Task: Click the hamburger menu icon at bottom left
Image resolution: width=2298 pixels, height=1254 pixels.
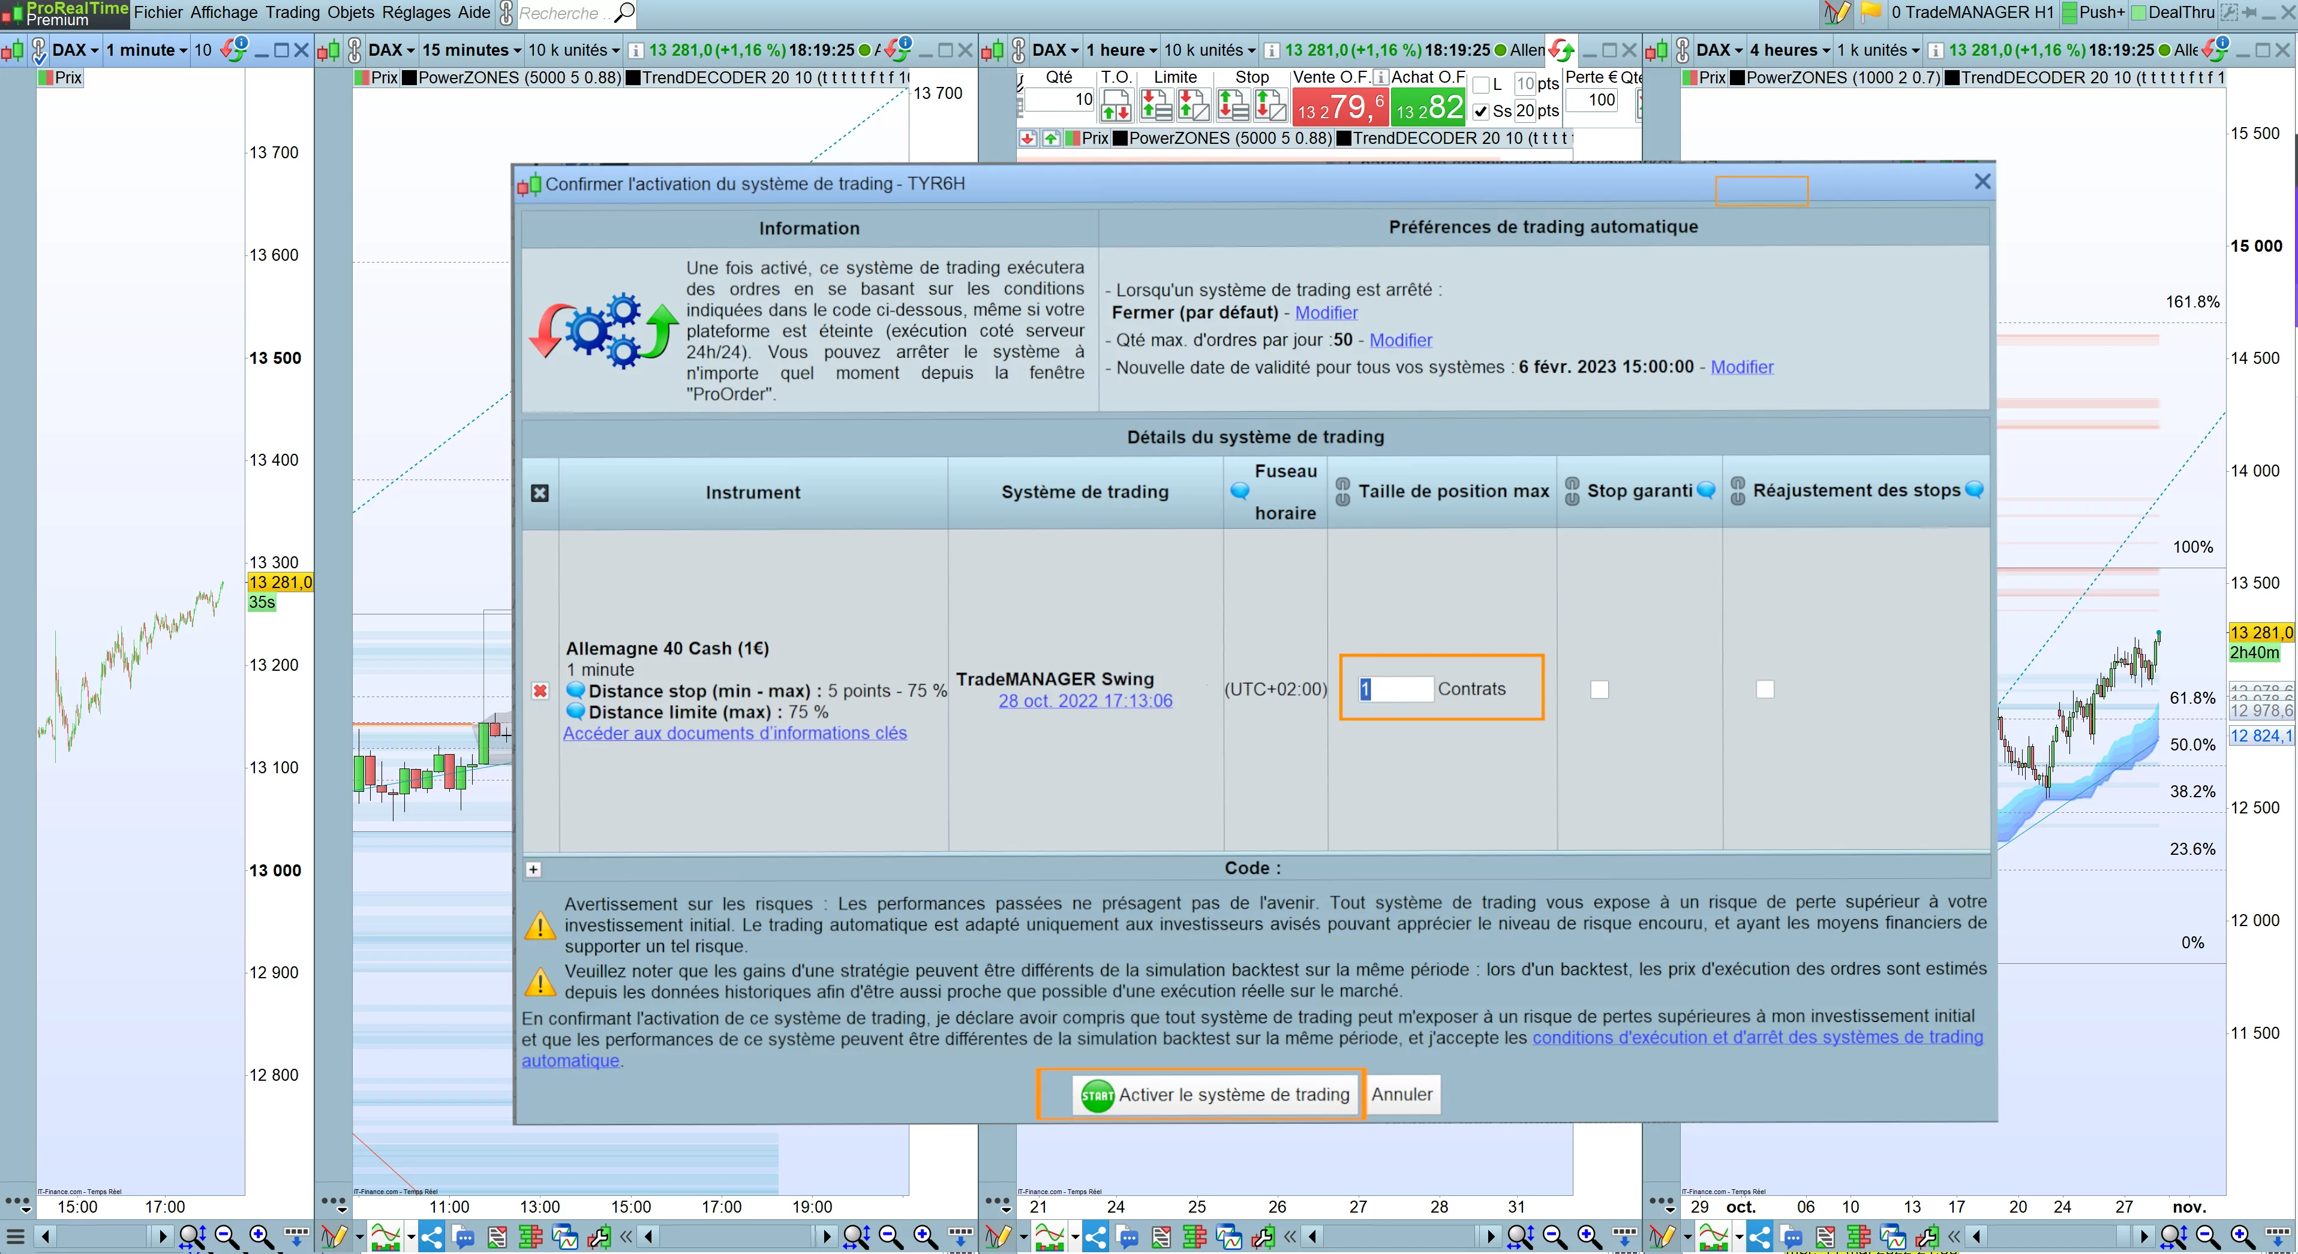Action: click(x=15, y=1236)
